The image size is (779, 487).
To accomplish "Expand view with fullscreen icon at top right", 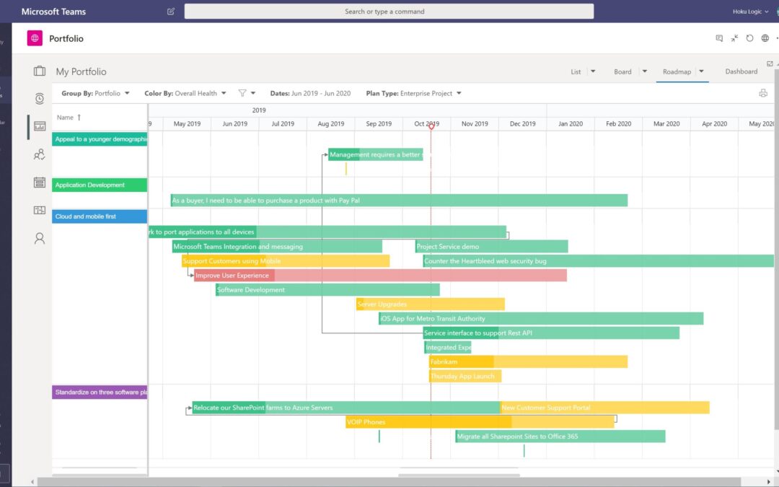I will (x=770, y=63).
